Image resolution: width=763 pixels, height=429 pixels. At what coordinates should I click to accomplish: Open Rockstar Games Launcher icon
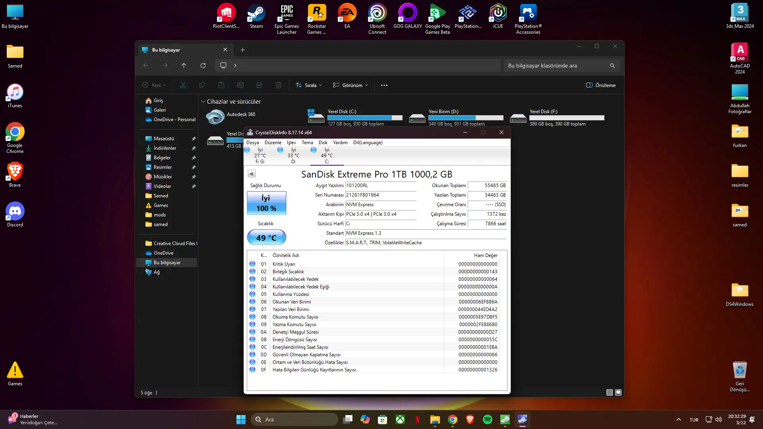(x=317, y=19)
